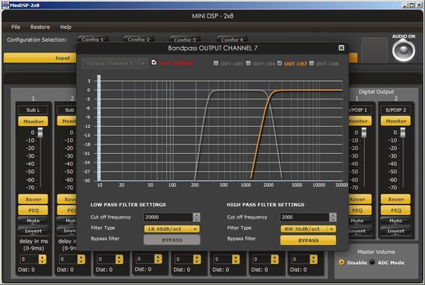425x285 pixels.
Task: Invert the S/PDIF 2 channel phase
Action: 395,231
